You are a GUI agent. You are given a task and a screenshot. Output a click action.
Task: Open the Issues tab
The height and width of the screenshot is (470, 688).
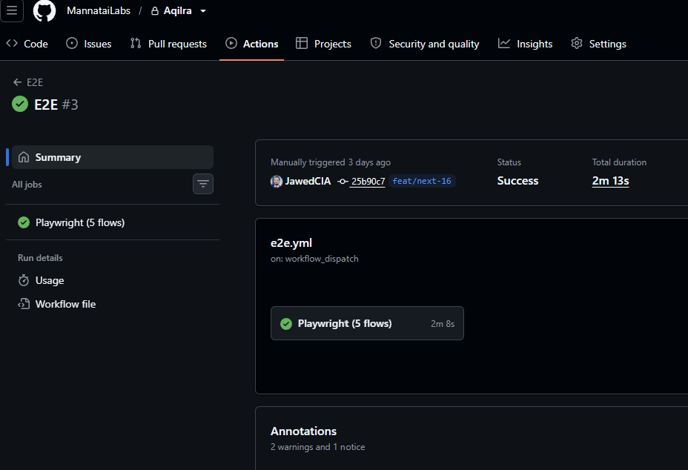coord(89,44)
